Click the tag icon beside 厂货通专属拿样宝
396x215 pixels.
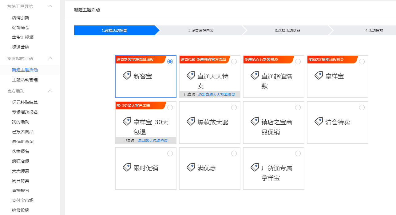point(255,168)
